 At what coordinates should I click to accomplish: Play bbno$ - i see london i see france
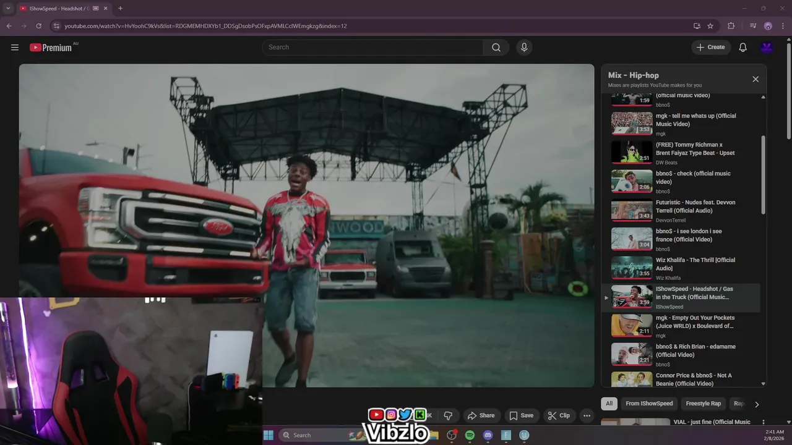[x=681, y=239]
